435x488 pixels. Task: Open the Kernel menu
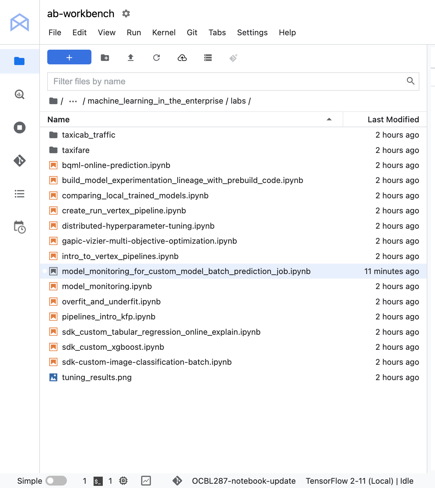[164, 32]
